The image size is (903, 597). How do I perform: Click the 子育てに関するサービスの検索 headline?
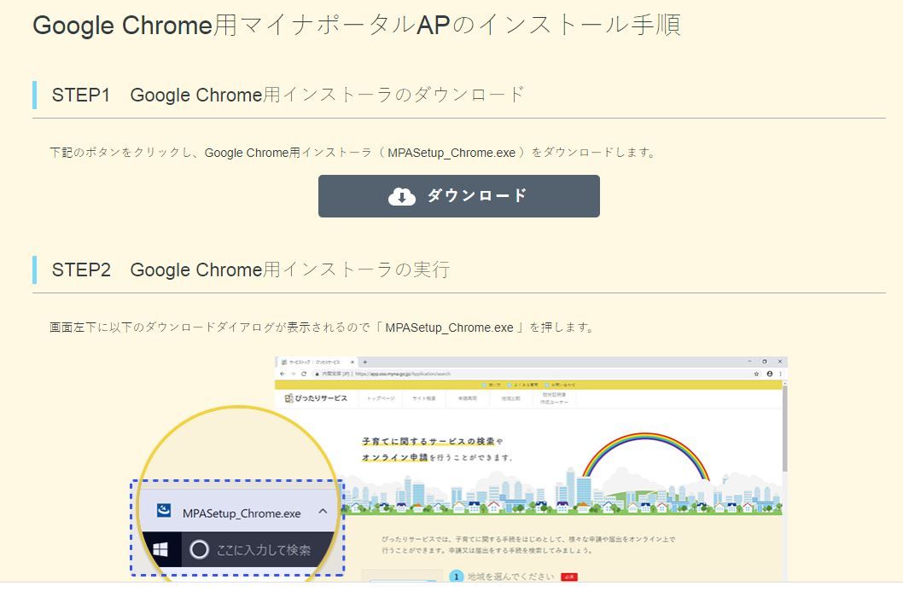428,441
